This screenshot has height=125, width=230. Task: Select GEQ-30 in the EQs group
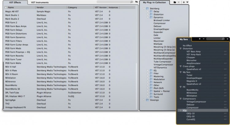(190, 116)
